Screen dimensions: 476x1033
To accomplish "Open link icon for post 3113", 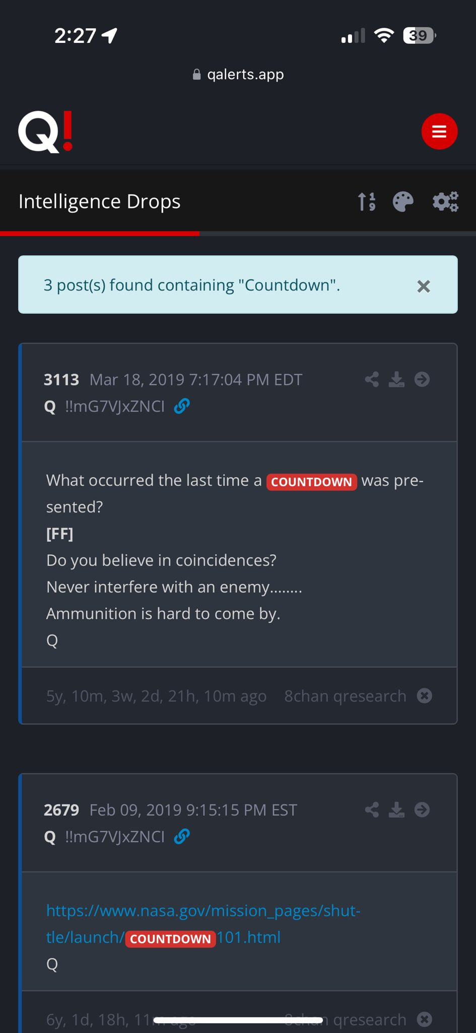I will 182,406.
